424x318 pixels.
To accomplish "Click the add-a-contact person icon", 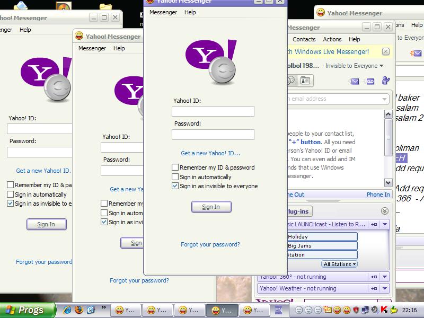I will (386, 81).
